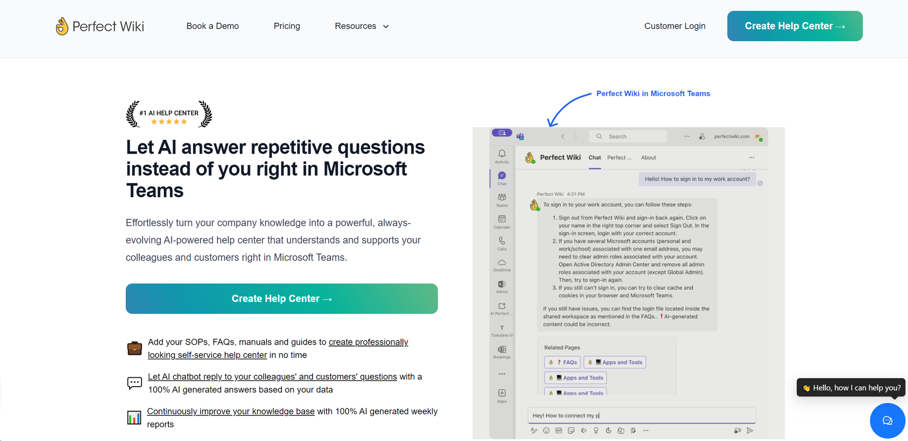Image resolution: width=908 pixels, height=441 pixels.
Task: Click the emoji smiley icon below message box
Action: (x=546, y=431)
